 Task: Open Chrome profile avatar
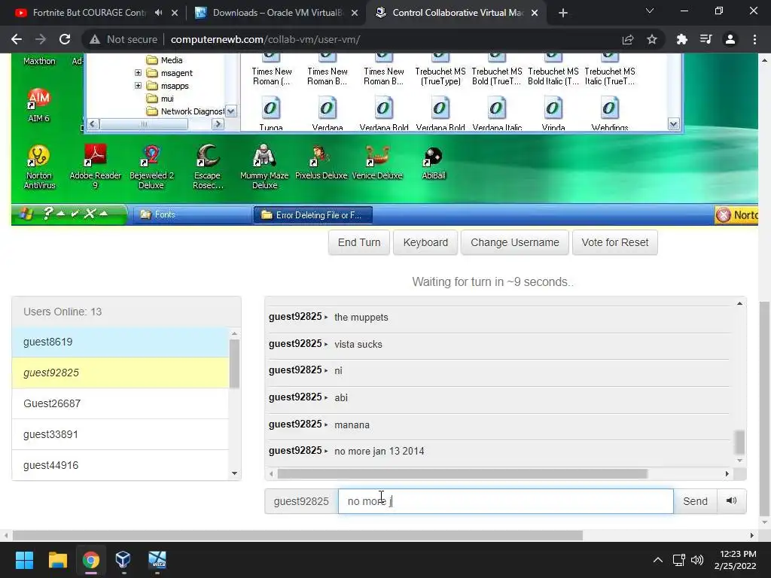730,39
